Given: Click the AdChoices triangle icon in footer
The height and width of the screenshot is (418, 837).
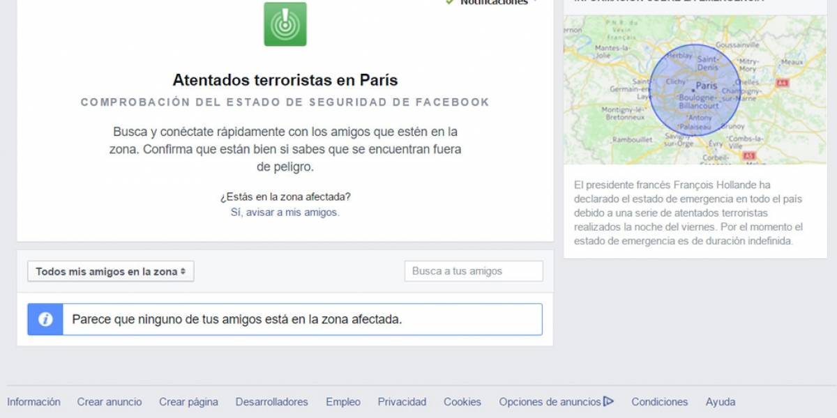Looking at the screenshot, I should click(608, 401).
